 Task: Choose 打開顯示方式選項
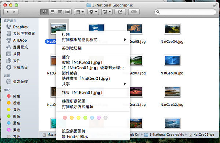coord(93,107)
